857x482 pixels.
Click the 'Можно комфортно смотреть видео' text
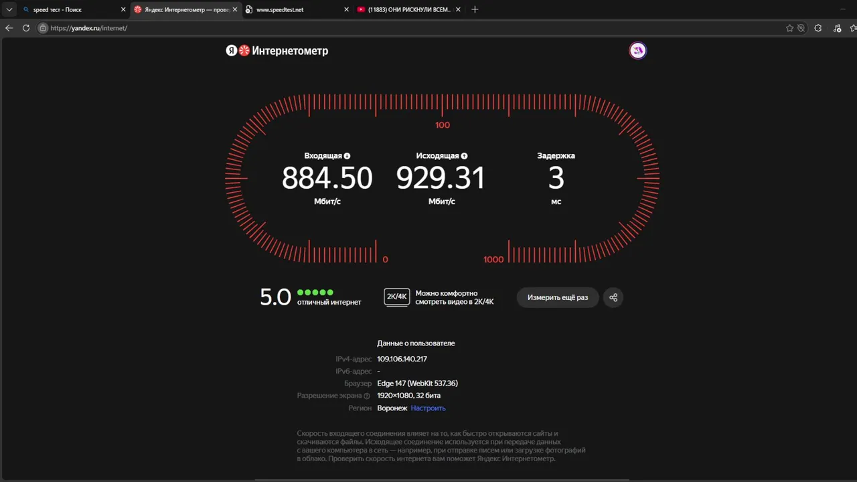coord(455,297)
